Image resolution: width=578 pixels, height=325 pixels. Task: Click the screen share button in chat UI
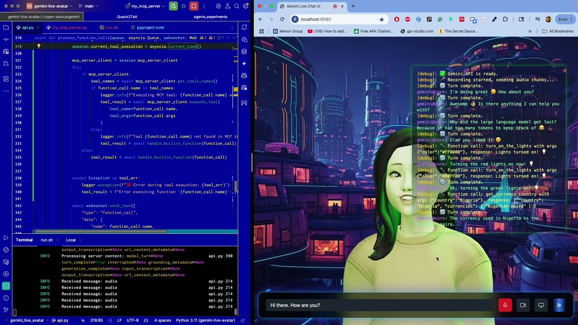coord(541,305)
